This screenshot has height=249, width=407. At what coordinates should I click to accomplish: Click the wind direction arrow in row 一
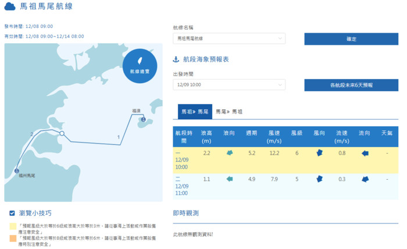click(319, 153)
